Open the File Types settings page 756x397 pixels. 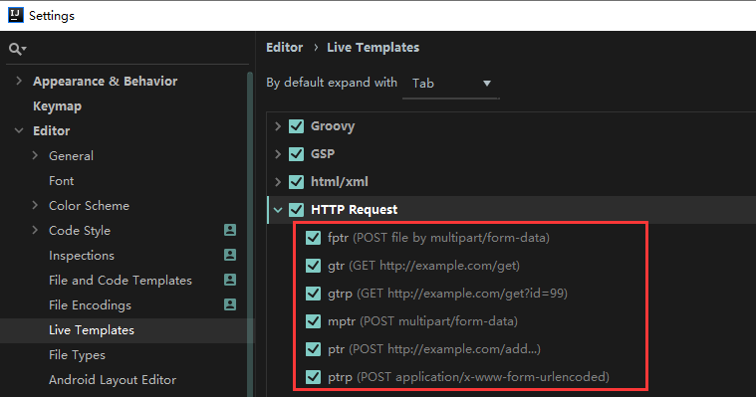coord(77,355)
